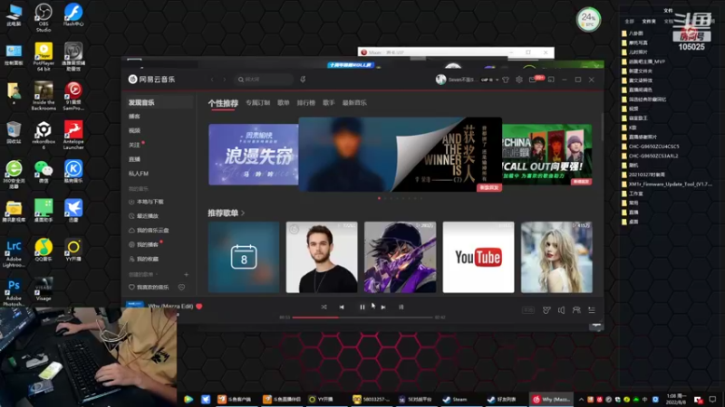This screenshot has width=725, height=407.
Task: Open the user profile avatar
Action: 440,80
